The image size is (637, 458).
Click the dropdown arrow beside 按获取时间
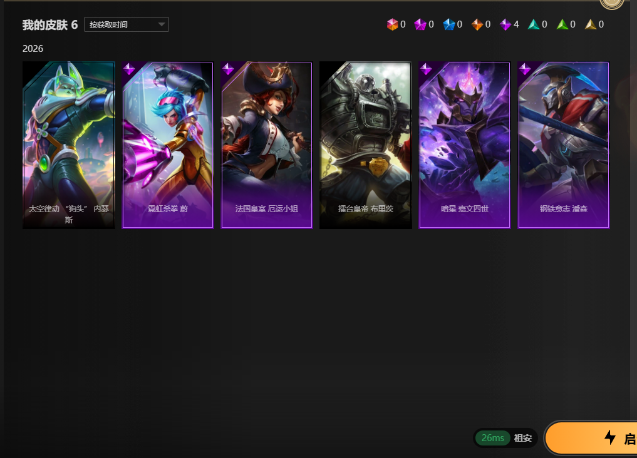tap(162, 25)
